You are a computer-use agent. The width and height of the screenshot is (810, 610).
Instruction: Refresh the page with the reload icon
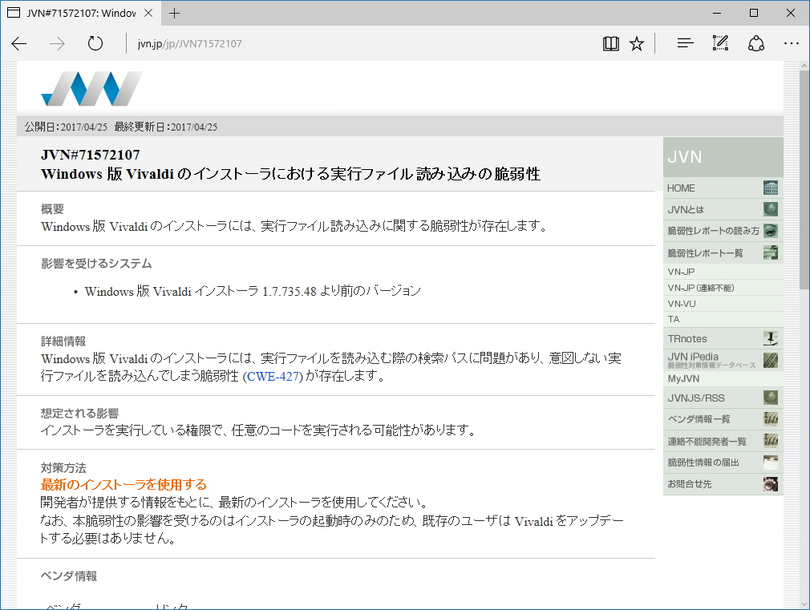coord(95,43)
